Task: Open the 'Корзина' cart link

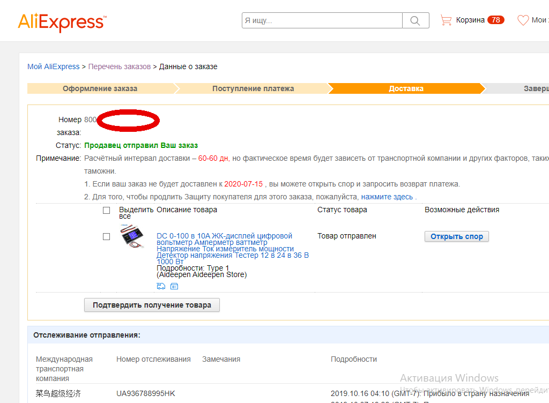Action: [470, 20]
